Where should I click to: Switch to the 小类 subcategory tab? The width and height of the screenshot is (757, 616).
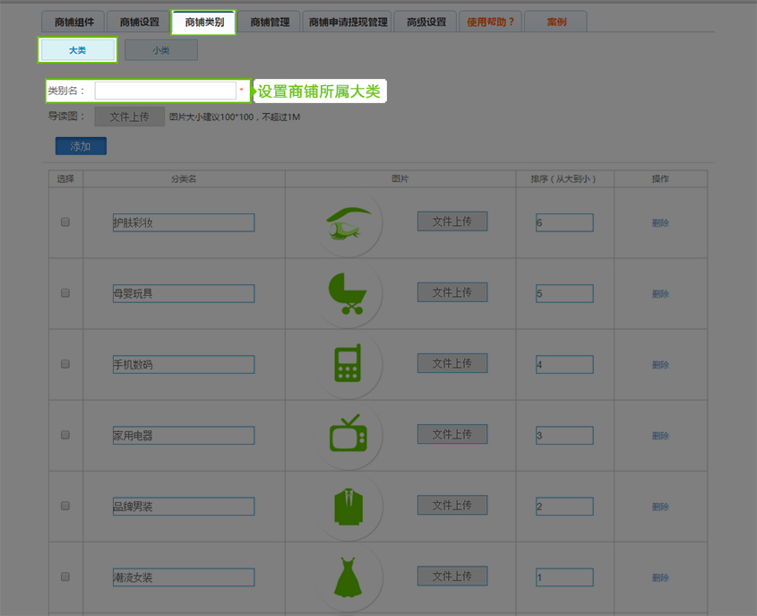pos(161,50)
